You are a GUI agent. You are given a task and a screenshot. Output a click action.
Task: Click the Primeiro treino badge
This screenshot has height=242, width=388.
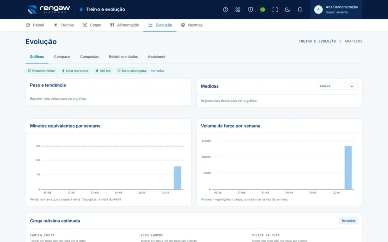point(41,71)
